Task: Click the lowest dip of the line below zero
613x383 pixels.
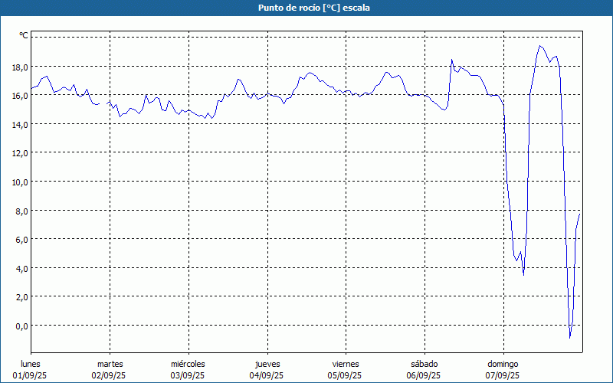Action: 569,337
